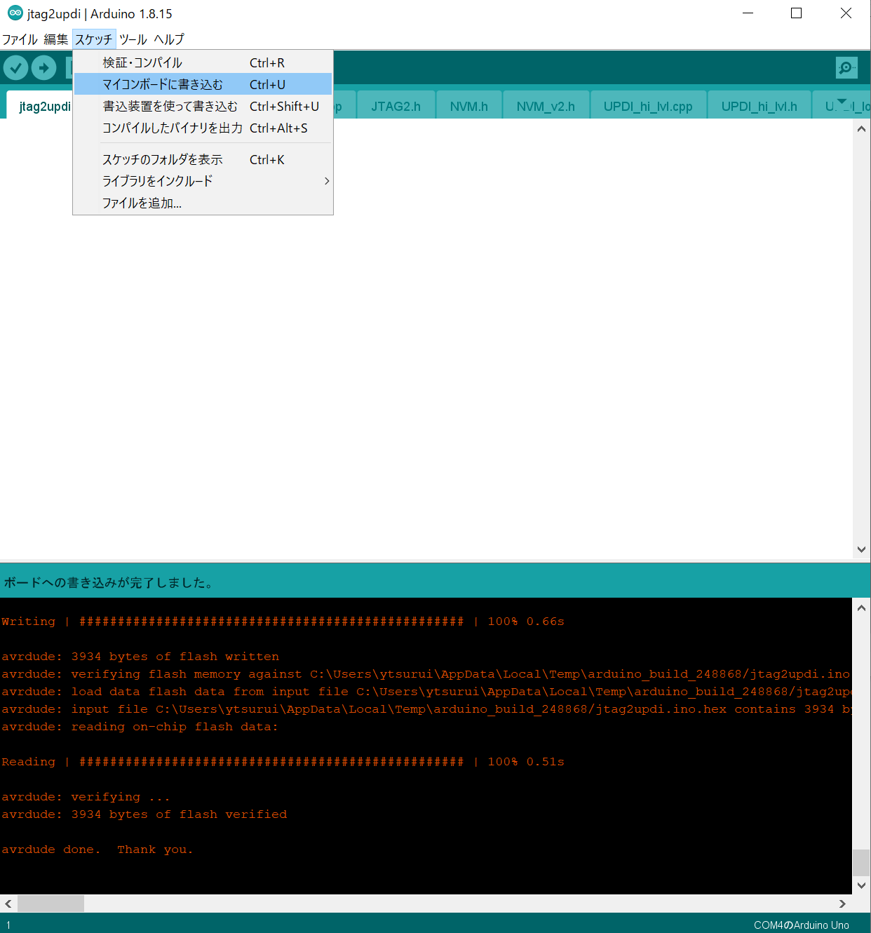Click the console scroll right arrow
The width and height of the screenshot is (871, 933).
click(x=842, y=904)
